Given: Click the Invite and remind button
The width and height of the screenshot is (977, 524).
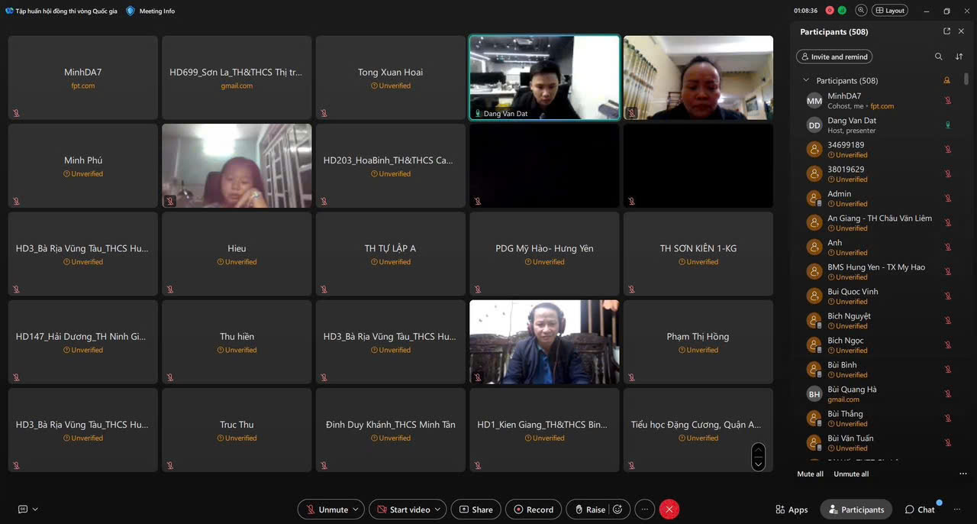Looking at the screenshot, I should click(x=834, y=57).
